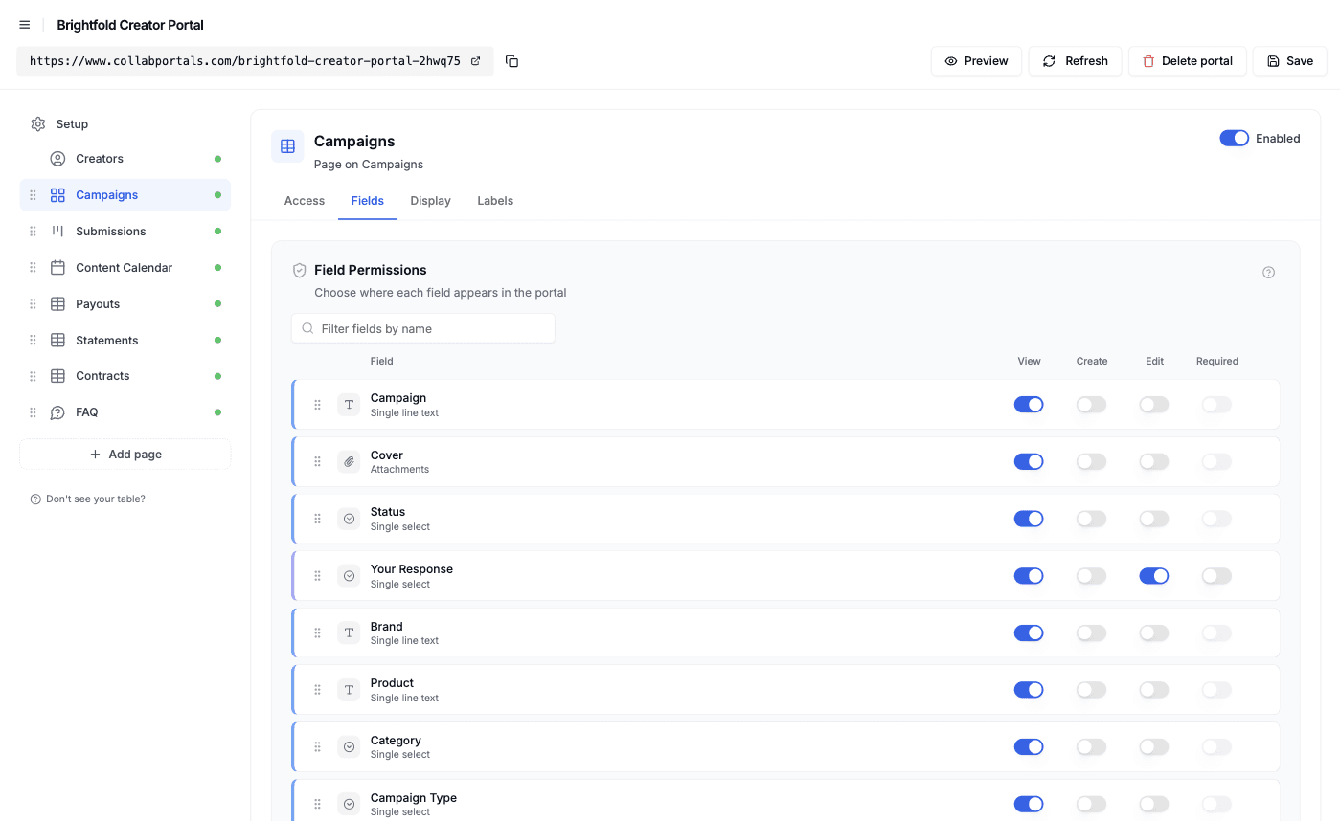
Task: Click the Preview button
Action: click(x=976, y=61)
